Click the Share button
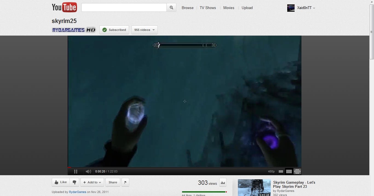The image size is (374, 196). (113, 182)
